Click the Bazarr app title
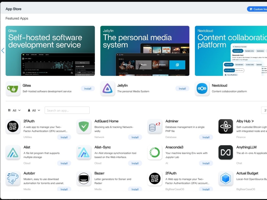 (x=99, y=173)
